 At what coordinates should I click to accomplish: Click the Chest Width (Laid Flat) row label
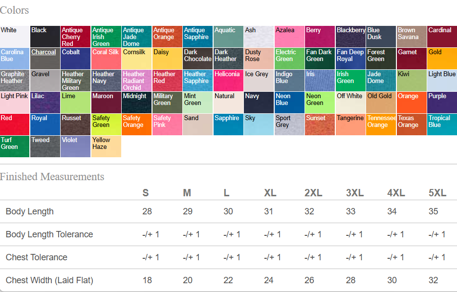(x=49, y=280)
